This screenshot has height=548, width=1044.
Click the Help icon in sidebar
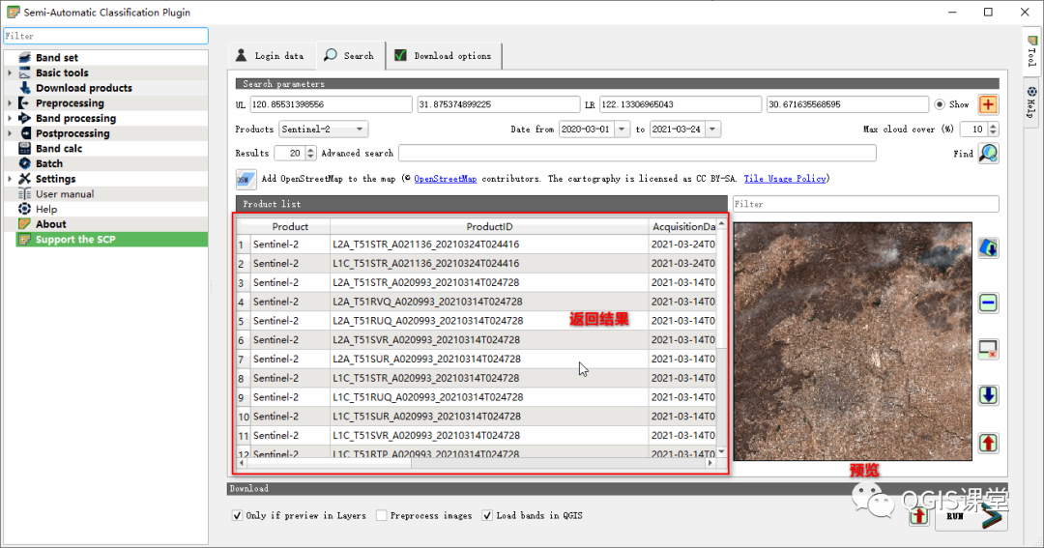click(24, 209)
